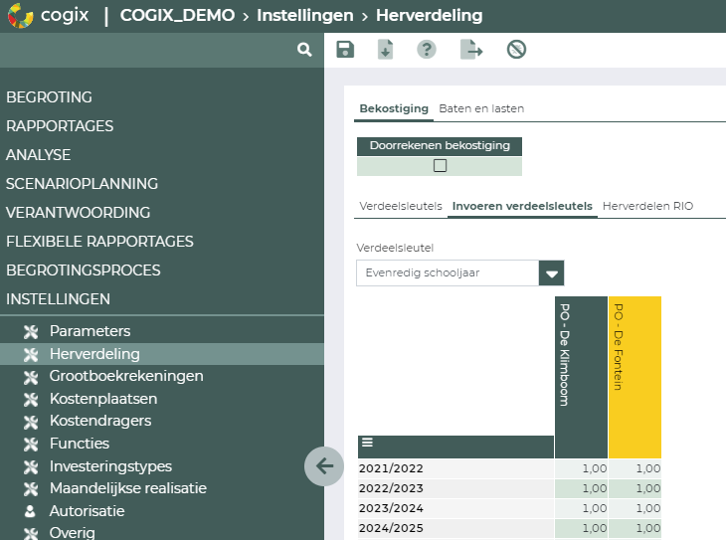
Task: Edit De Klimboom value for 2023/2024
Action: tap(581, 508)
